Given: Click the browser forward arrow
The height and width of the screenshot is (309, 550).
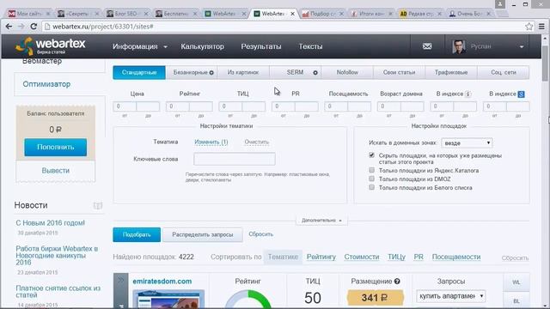Looking at the screenshot, I should point(21,27).
